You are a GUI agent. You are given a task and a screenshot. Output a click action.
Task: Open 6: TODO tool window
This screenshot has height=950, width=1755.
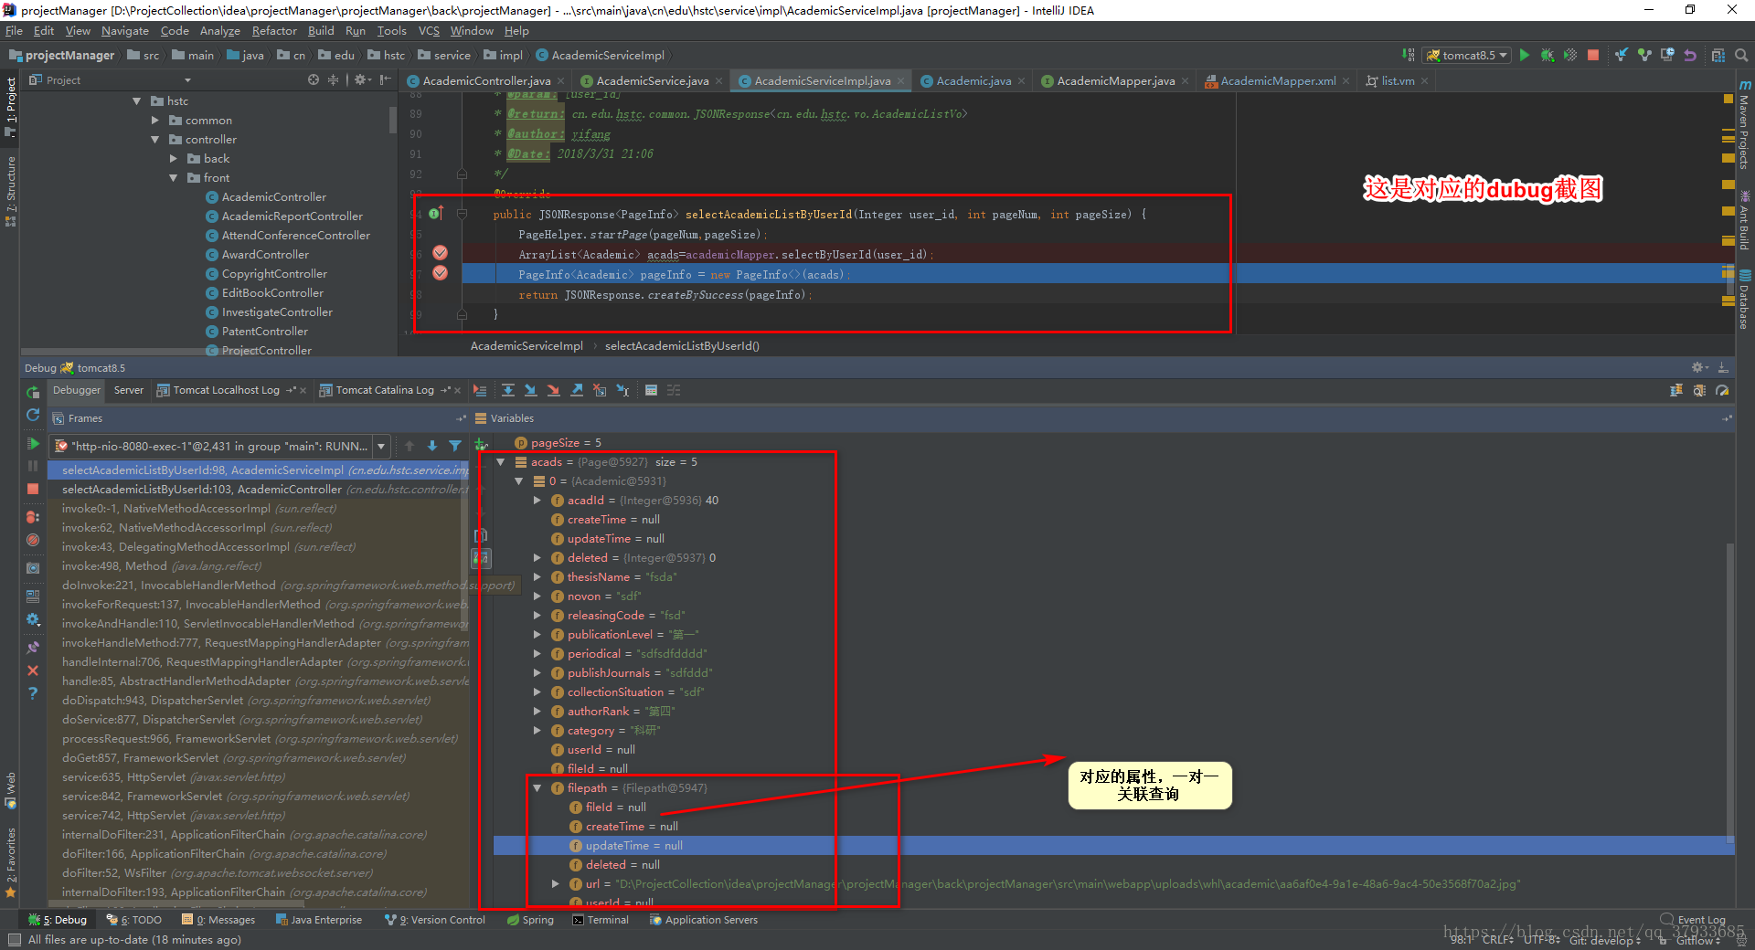[x=134, y=920]
